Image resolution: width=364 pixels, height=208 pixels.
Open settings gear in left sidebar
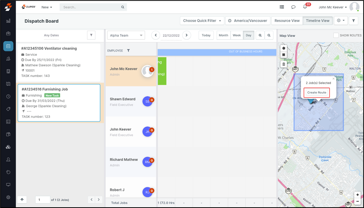tap(8, 197)
